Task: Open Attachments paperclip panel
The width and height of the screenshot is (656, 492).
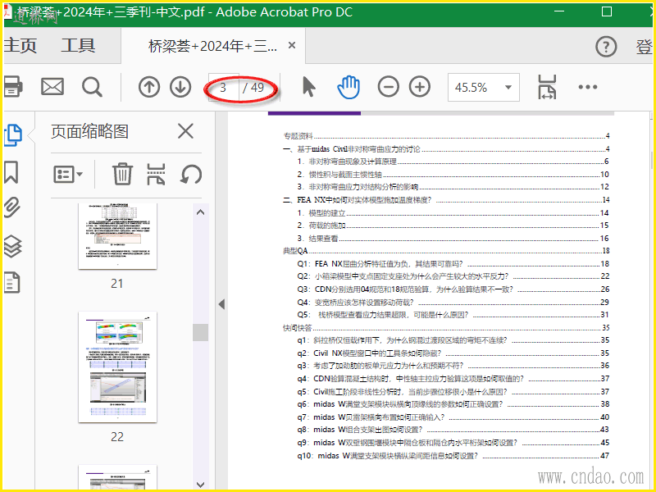Action: [x=11, y=207]
